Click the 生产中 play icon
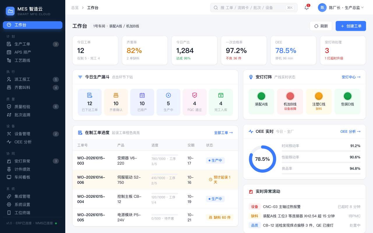 pyautogui.click(x=168, y=95)
